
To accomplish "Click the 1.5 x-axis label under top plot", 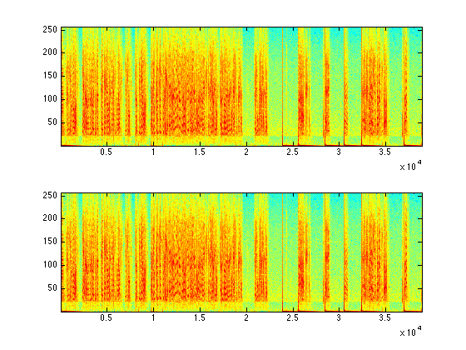I will pyautogui.click(x=200, y=152).
